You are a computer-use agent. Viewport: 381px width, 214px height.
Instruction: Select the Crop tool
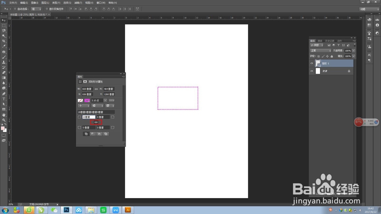pyautogui.click(x=4, y=41)
